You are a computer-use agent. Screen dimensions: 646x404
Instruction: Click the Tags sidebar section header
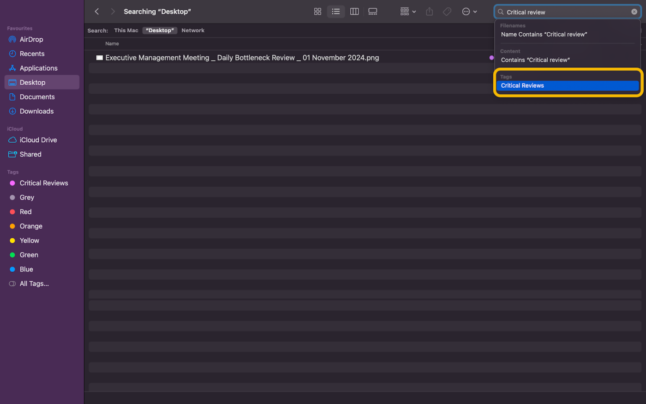13,172
